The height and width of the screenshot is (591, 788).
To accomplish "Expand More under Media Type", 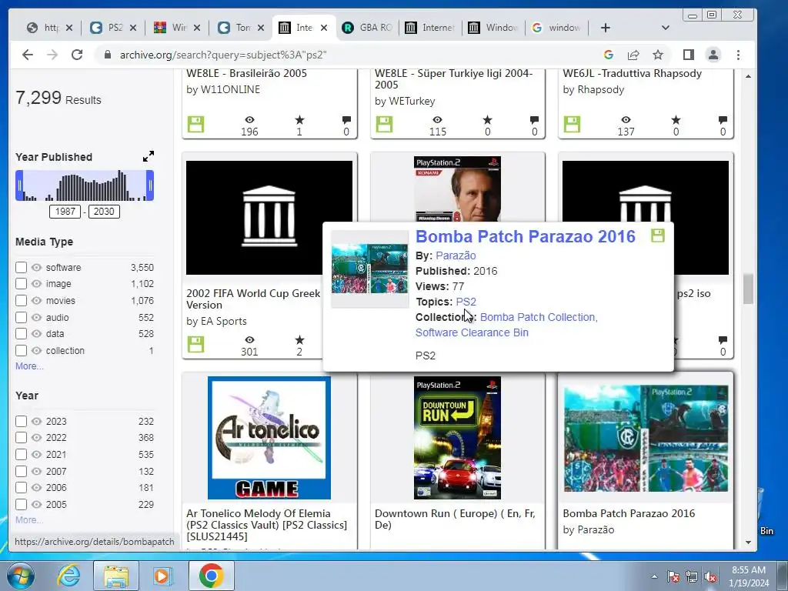I will pyautogui.click(x=29, y=366).
